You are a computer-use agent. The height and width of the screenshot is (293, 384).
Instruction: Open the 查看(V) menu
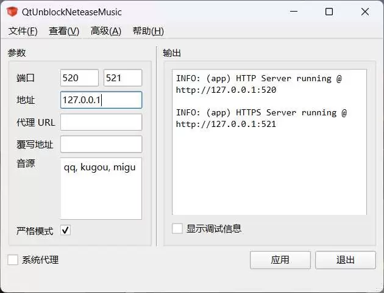point(64,31)
